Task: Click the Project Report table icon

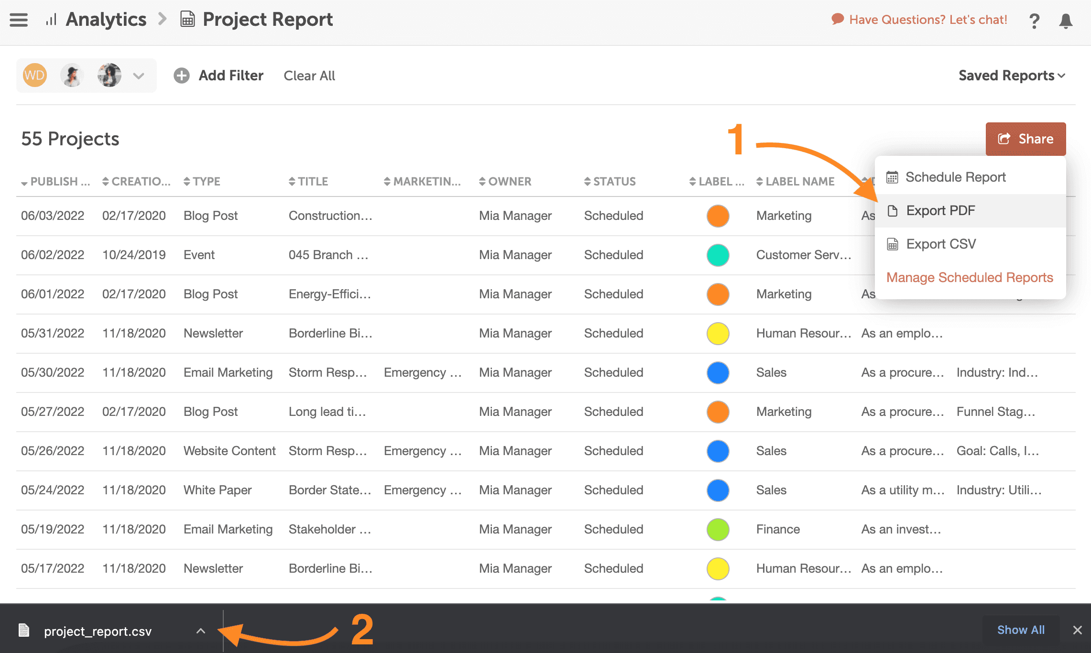Action: pos(187,20)
